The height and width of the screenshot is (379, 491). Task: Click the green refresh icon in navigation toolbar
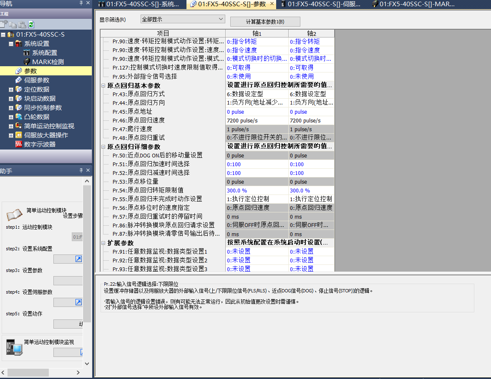click(31, 25)
